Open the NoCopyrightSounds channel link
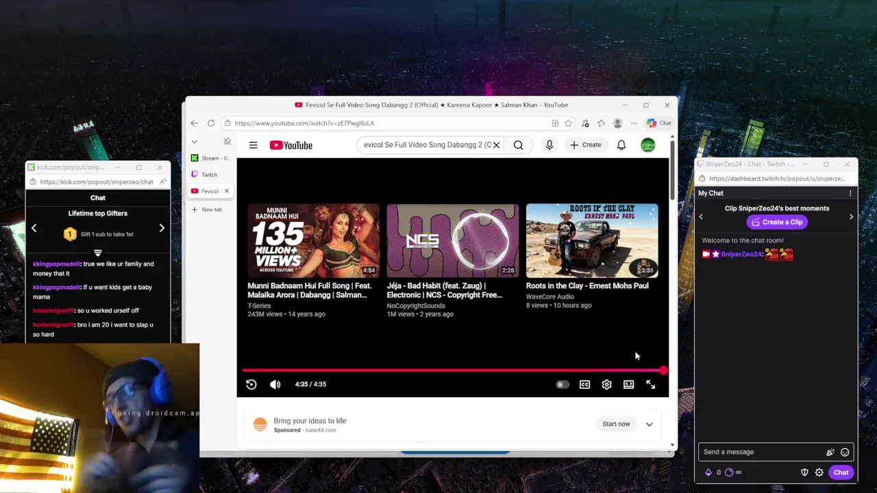 point(416,306)
